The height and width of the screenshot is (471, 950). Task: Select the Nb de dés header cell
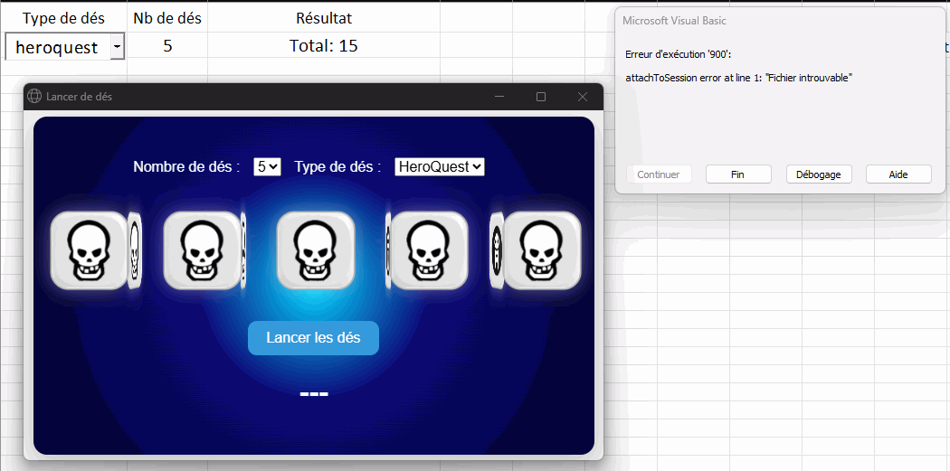(x=167, y=18)
